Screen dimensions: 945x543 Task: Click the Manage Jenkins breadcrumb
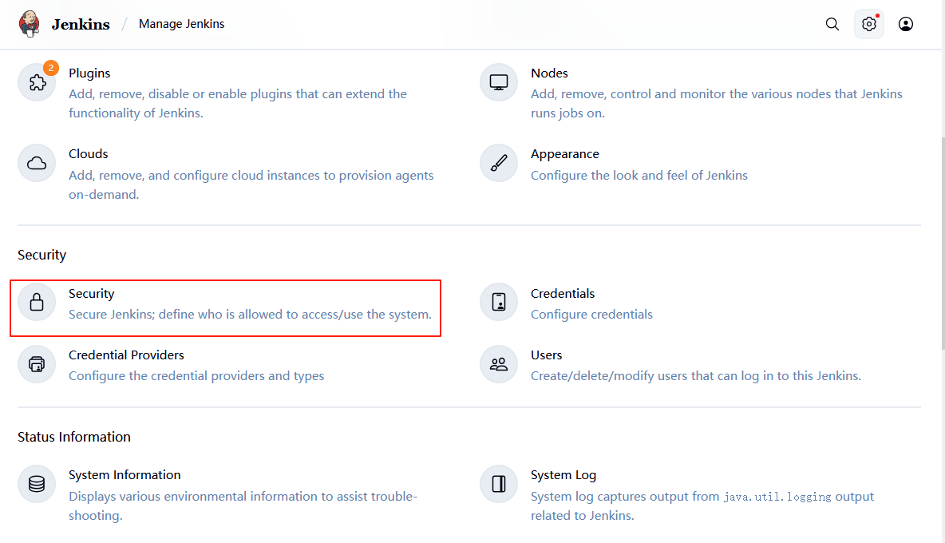coord(181,24)
